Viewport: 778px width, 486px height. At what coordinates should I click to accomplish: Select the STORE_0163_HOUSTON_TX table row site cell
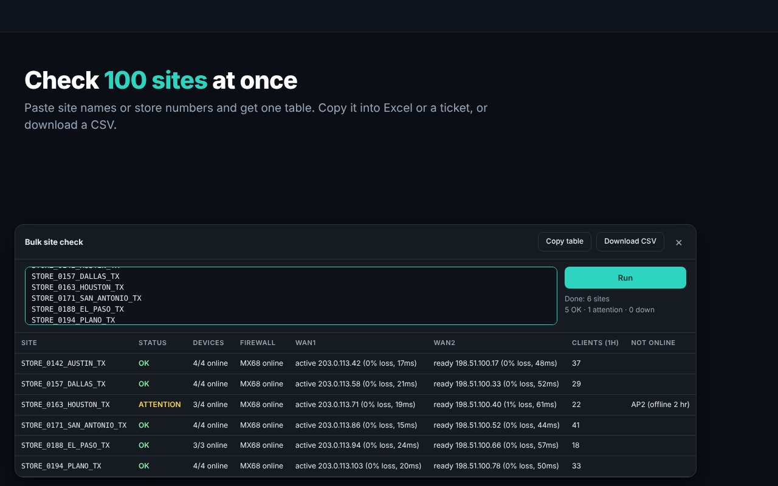tap(66, 405)
